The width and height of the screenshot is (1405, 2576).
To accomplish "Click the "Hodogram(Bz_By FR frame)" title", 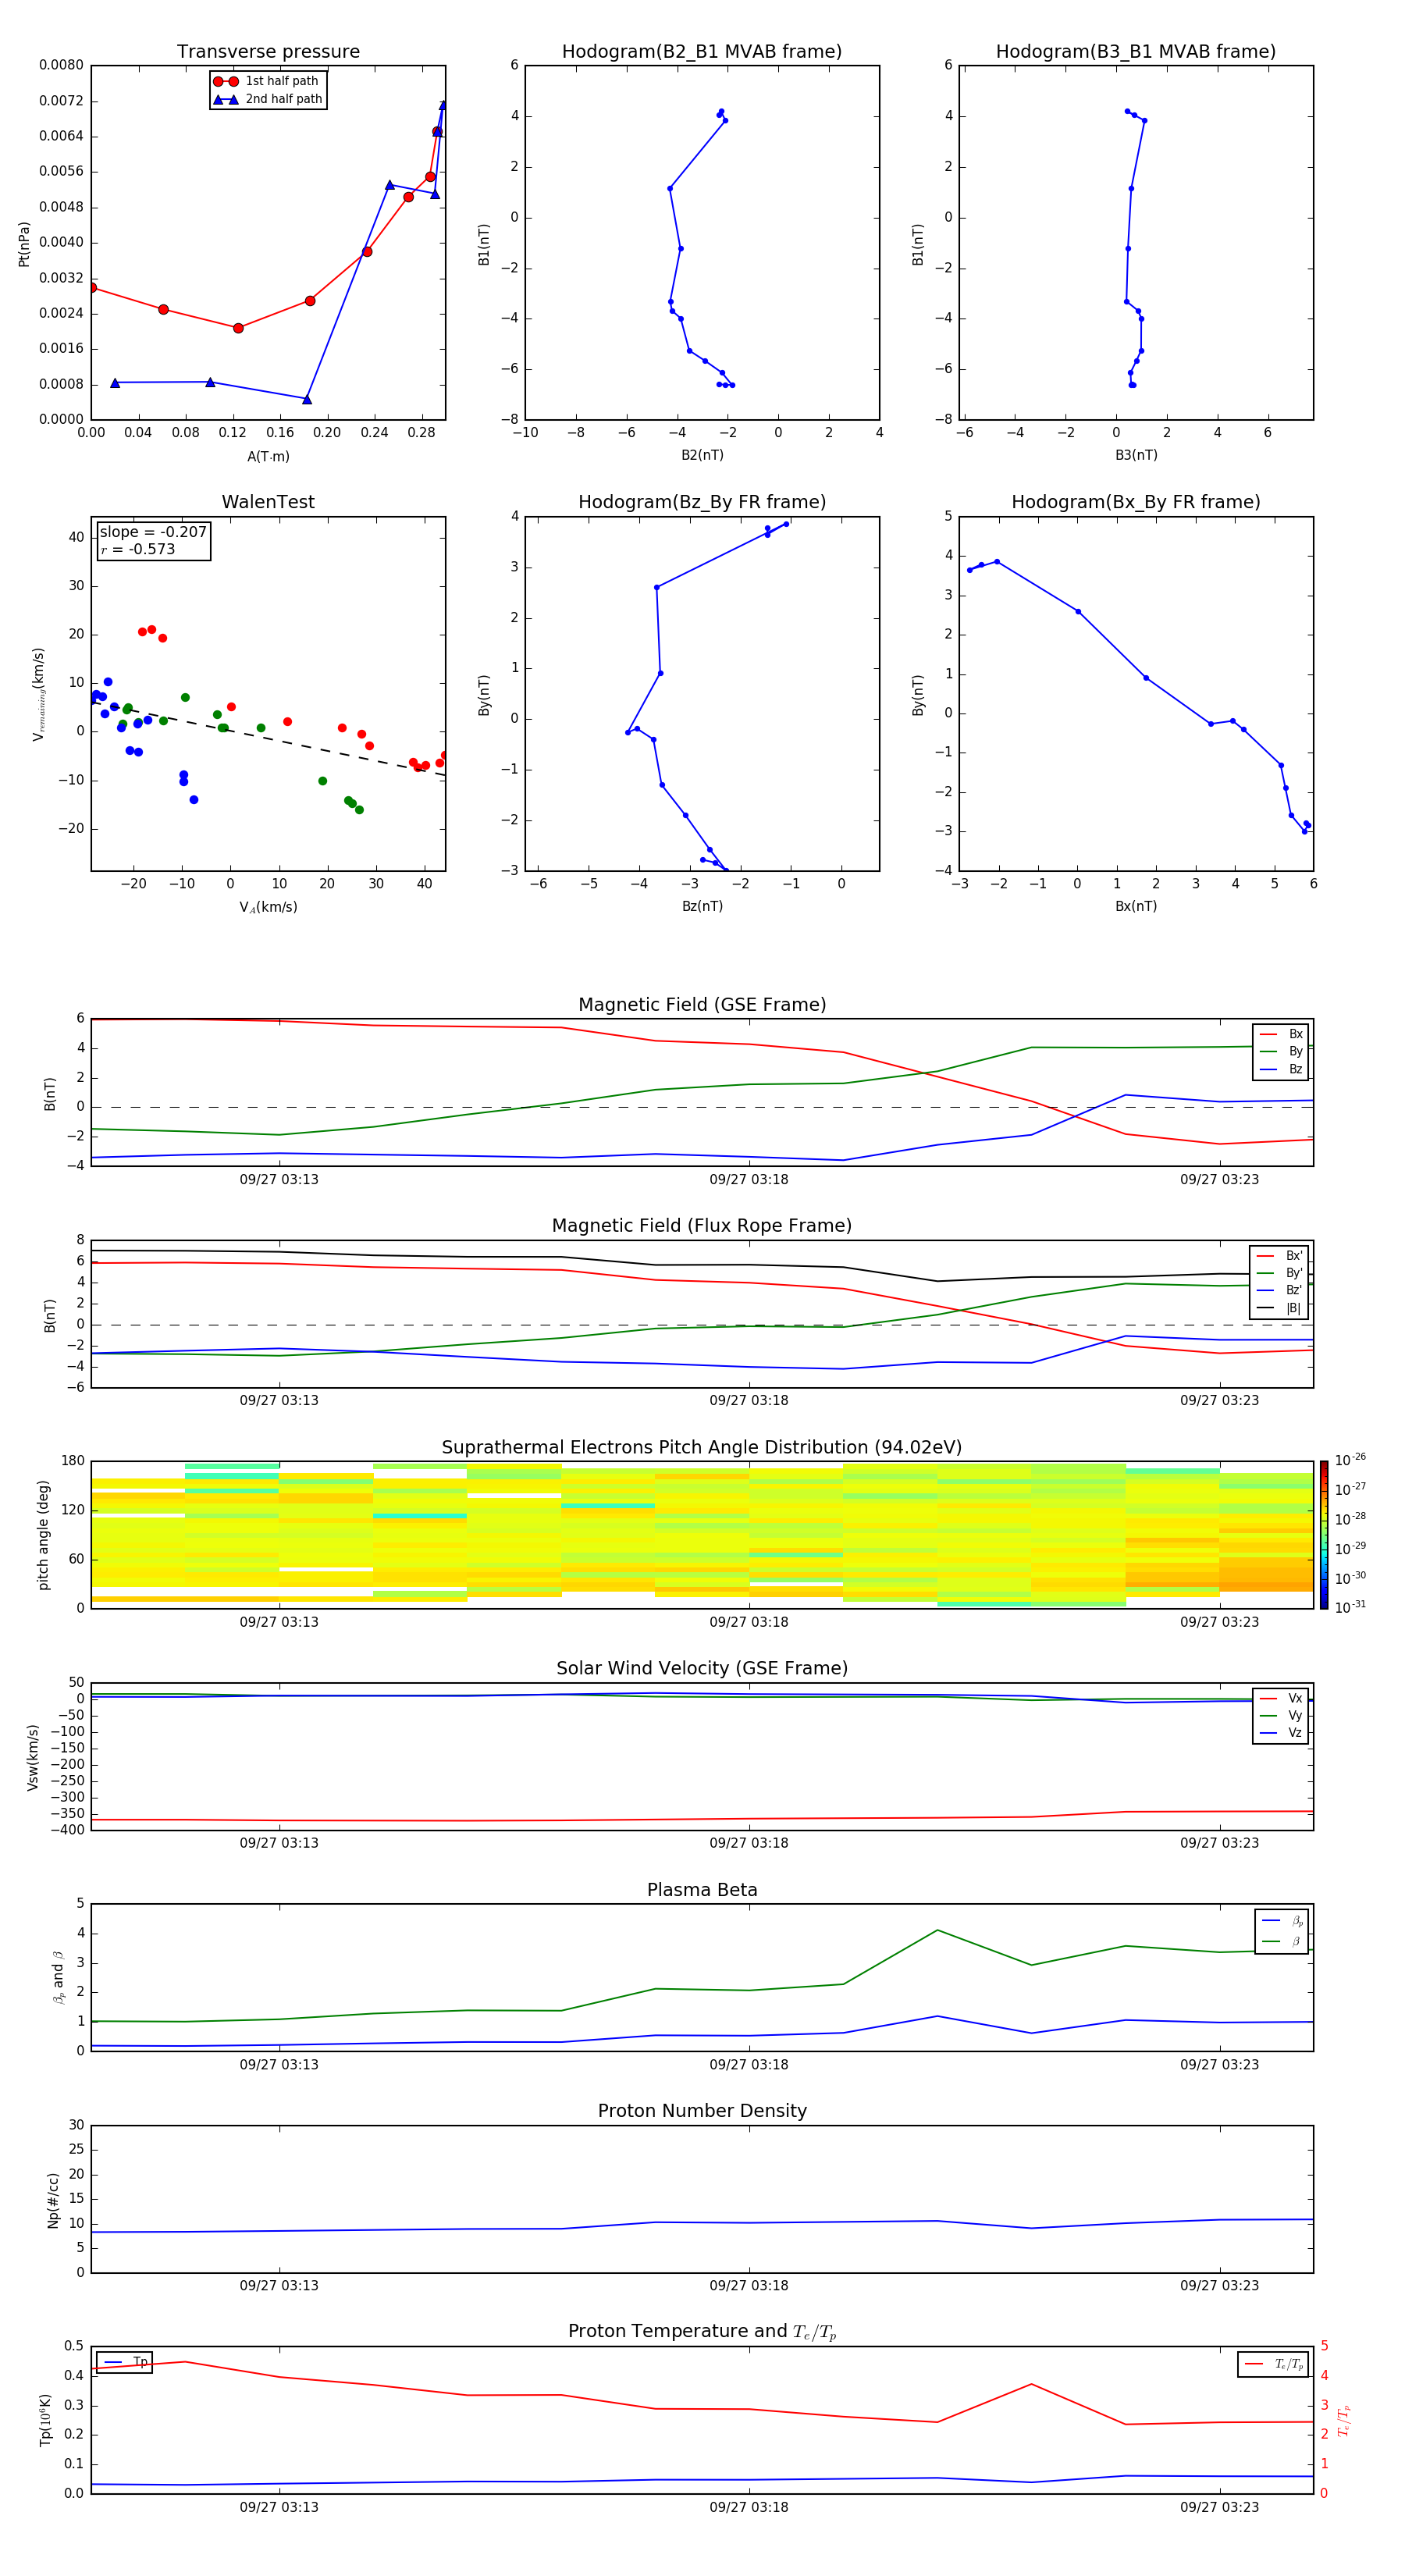I will [702, 502].
